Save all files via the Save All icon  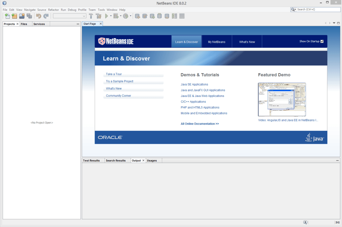point(29,16)
